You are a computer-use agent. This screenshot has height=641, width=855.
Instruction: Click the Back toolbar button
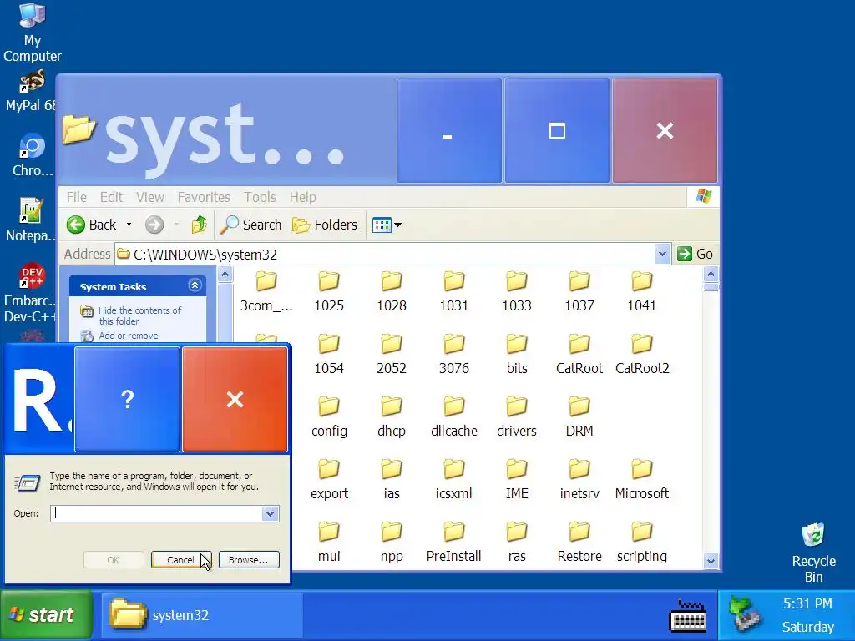[92, 225]
